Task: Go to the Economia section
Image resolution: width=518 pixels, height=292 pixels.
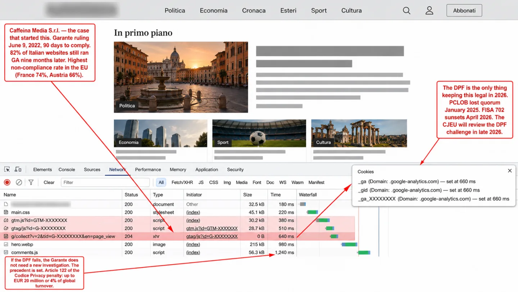Action: [x=214, y=10]
